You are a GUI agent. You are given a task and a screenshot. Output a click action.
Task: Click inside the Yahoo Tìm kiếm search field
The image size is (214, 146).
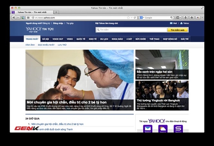[131, 30]
